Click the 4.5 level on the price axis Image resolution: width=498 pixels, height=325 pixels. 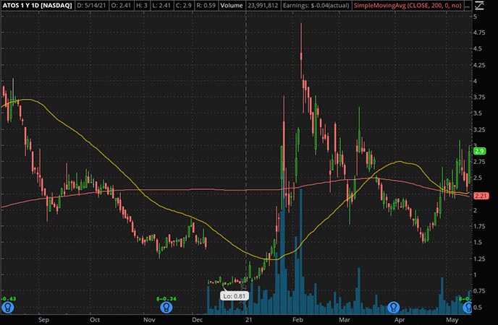[478, 49]
